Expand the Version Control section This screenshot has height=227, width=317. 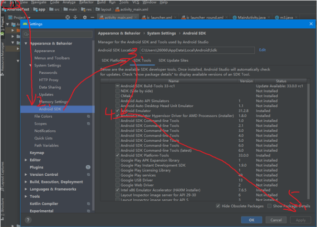[26, 174]
